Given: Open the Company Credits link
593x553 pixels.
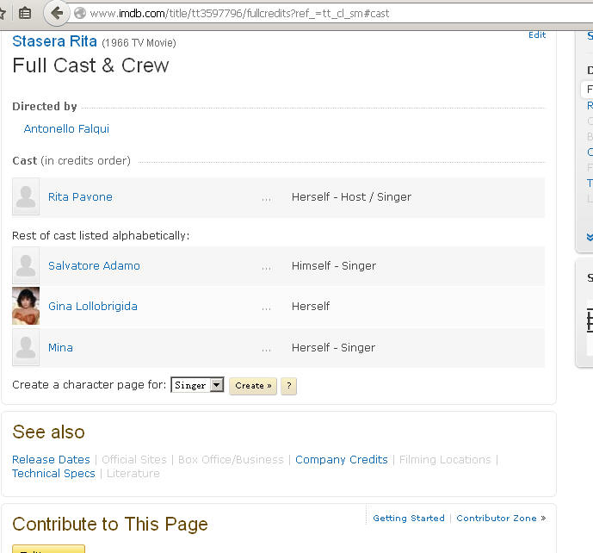Looking at the screenshot, I should click(342, 459).
